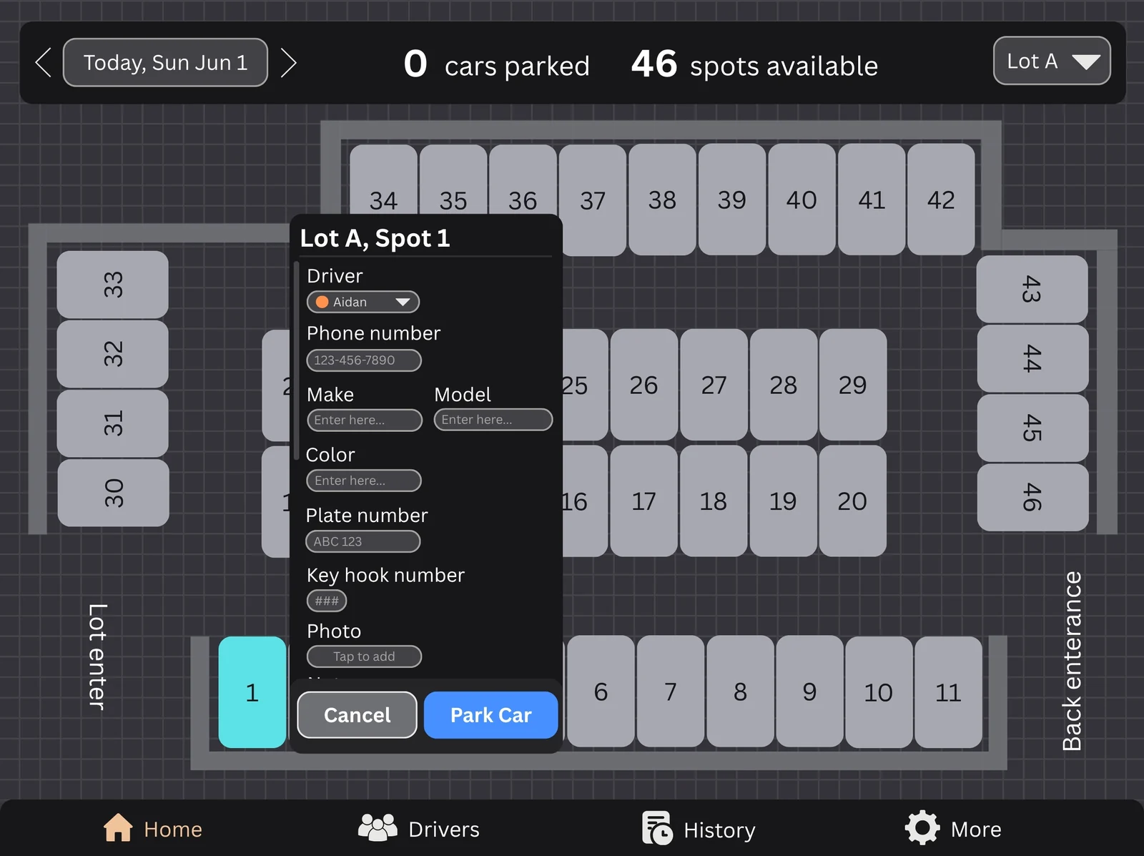This screenshot has width=1144, height=856.
Task: Select parking spot 11
Action: point(948,692)
